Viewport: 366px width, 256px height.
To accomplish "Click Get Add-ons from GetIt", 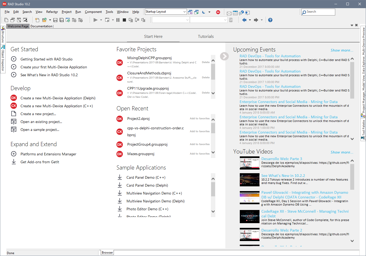I will click(x=40, y=162).
